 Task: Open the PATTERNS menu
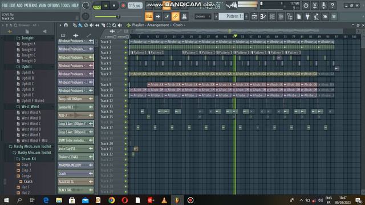click(30, 5)
